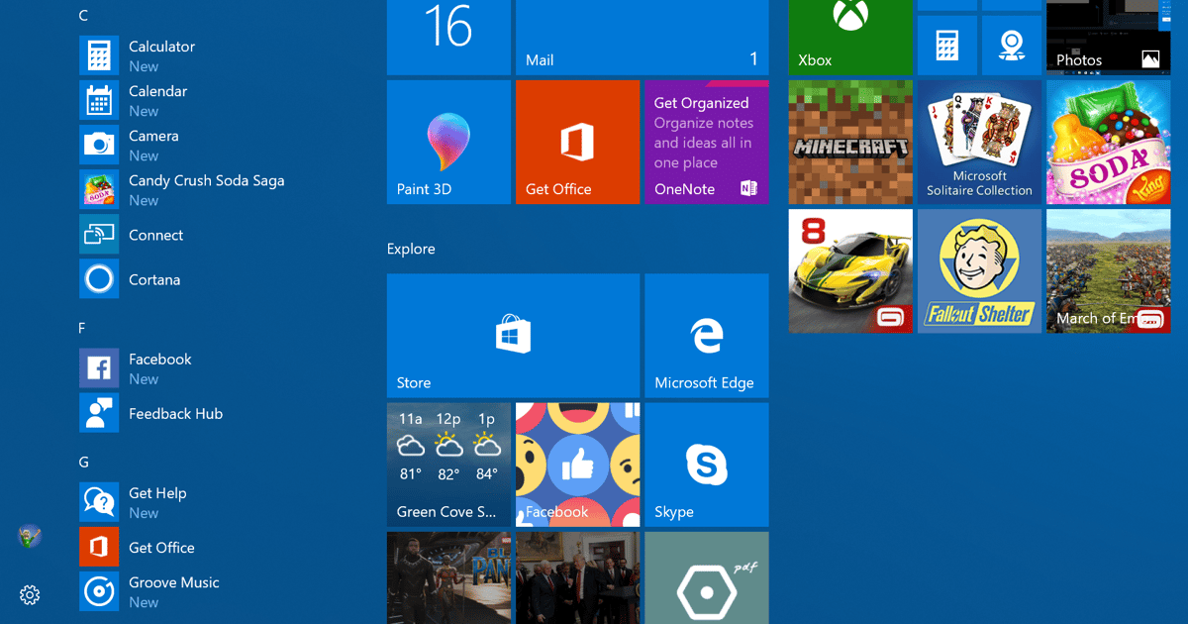Launch Feedback Hub

coord(174,413)
